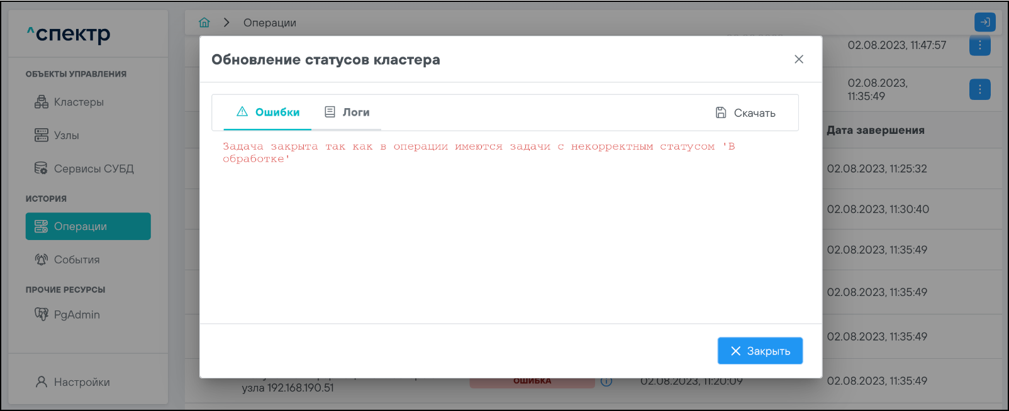The image size is (1009, 411).
Task: Close dialog with the X icon
Action: pos(799,59)
